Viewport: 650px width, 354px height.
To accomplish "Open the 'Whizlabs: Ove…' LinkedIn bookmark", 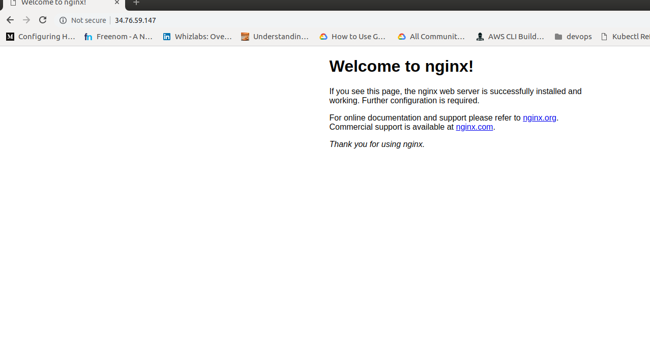I will click(x=197, y=37).
